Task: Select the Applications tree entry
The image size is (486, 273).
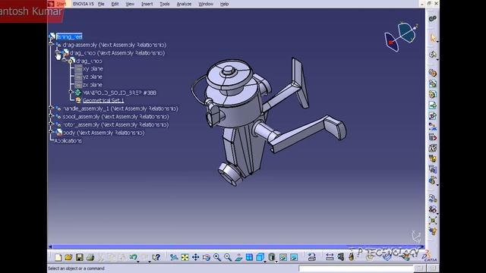Action: click(68, 141)
